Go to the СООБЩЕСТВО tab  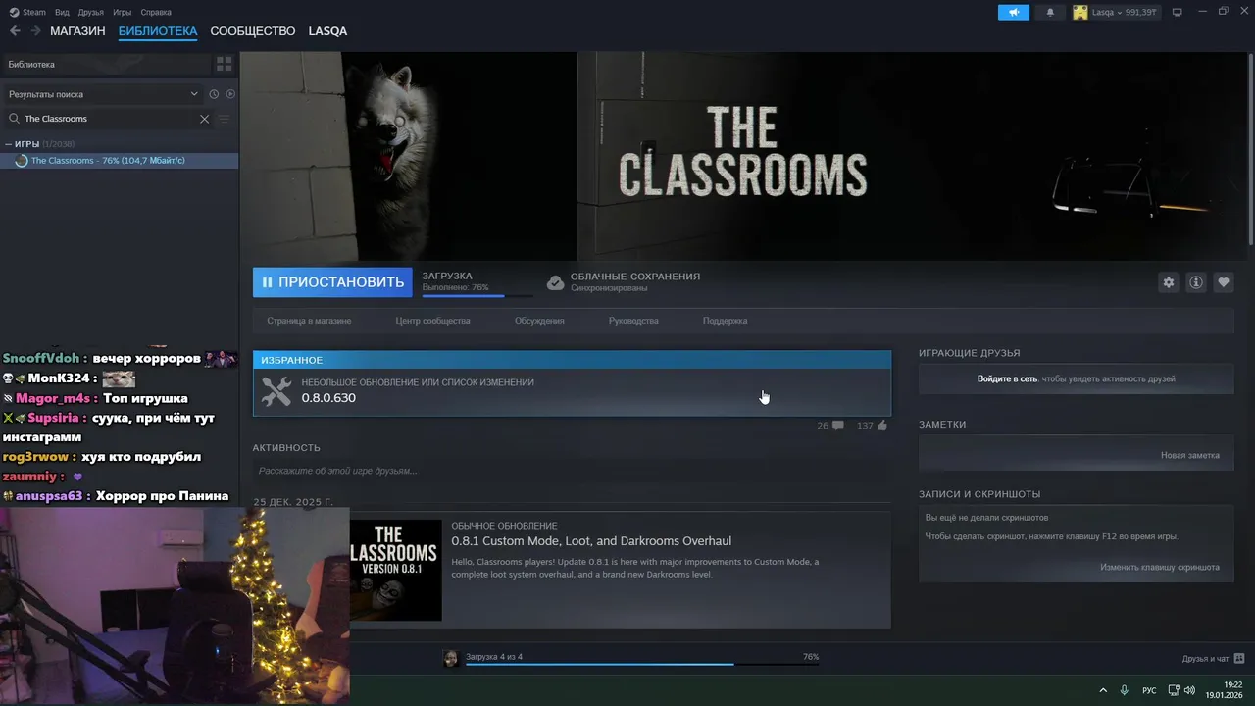click(x=253, y=31)
